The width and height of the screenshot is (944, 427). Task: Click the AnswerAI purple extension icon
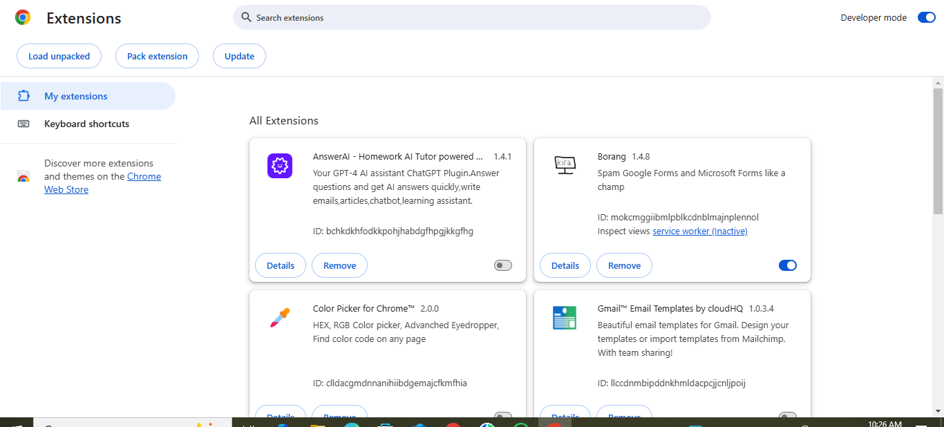pos(280,166)
